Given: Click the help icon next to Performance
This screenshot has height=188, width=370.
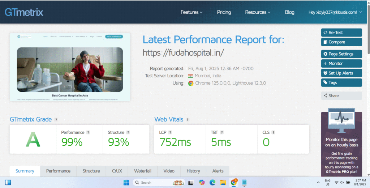Looking at the screenshot, I should (88, 132).
